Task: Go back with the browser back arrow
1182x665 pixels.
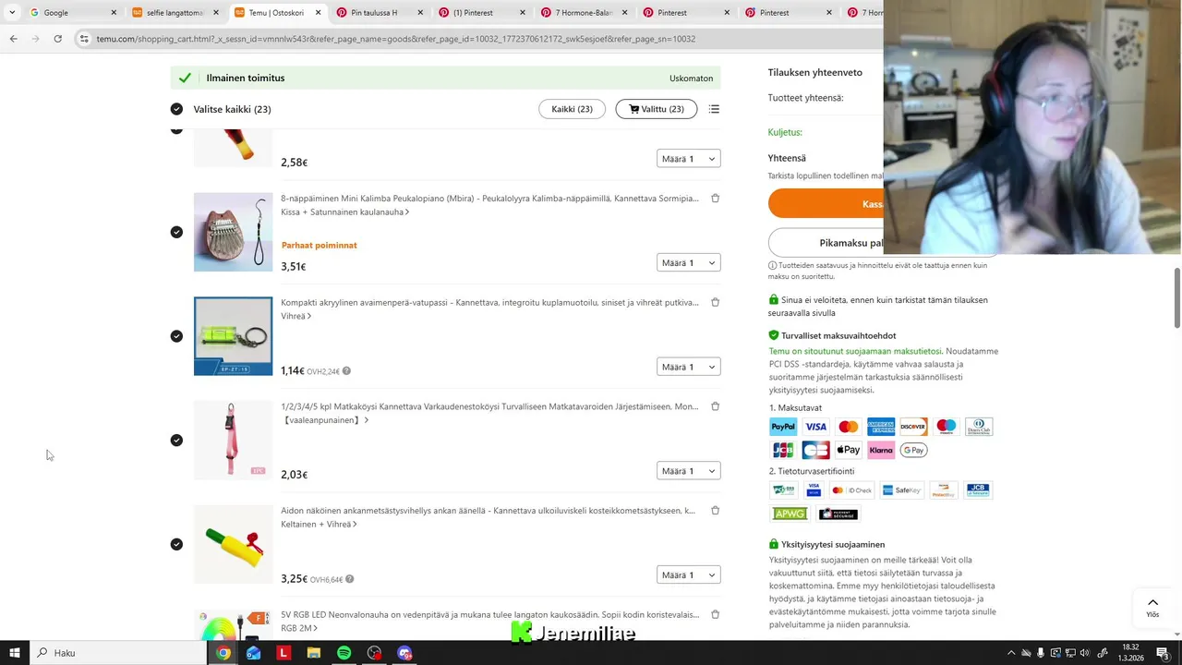Action: [x=13, y=39]
